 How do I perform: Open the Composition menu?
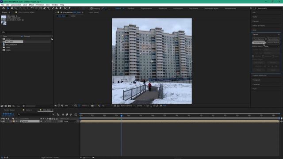point(16,5)
